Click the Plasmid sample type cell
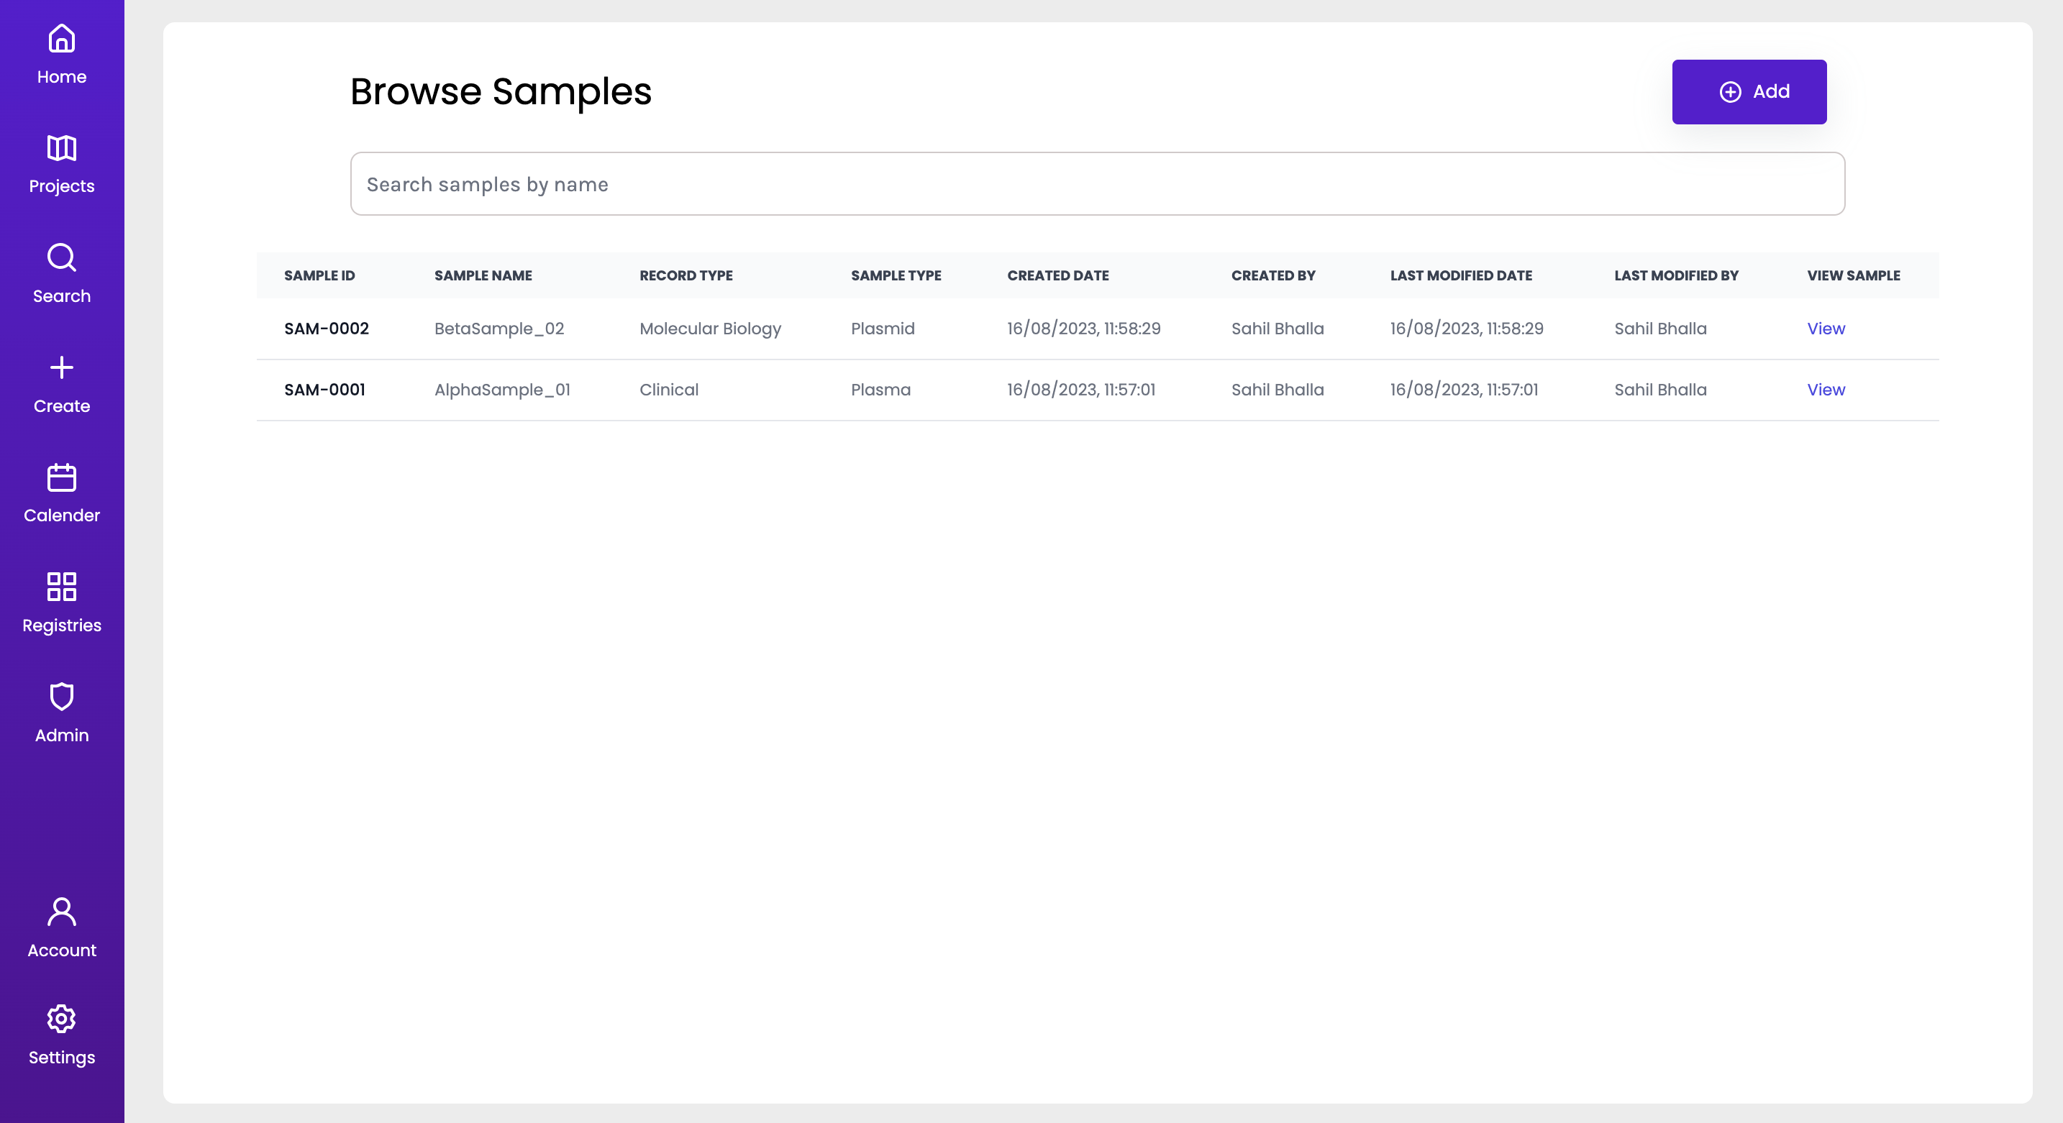Image resolution: width=2063 pixels, height=1123 pixels. click(883, 329)
